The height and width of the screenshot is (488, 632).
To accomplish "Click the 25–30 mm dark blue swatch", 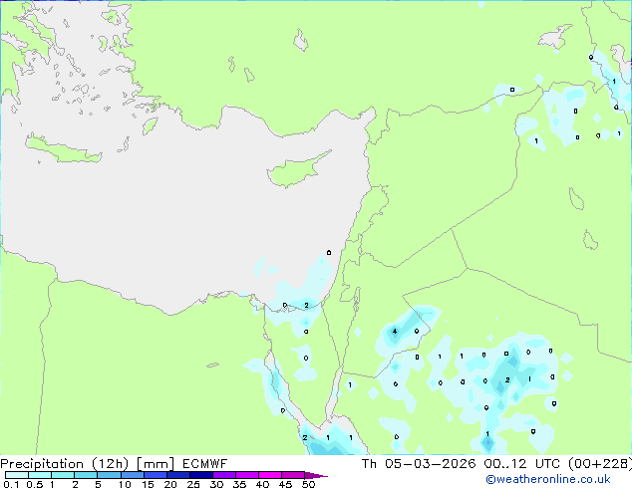I will click(x=201, y=475).
